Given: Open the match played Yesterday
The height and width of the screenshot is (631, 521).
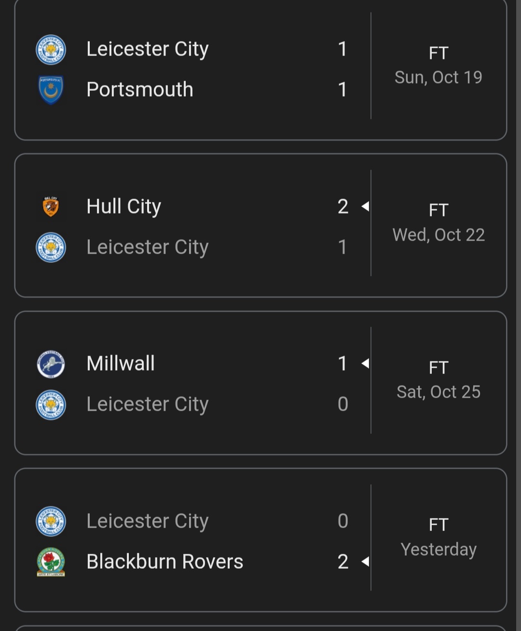Looking at the screenshot, I should point(438,549).
